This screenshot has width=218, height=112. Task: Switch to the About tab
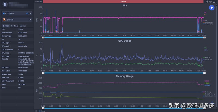(x=23, y=26)
